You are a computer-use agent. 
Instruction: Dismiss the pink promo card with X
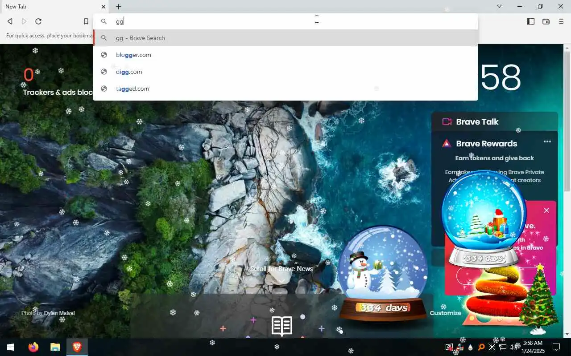[546, 210]
